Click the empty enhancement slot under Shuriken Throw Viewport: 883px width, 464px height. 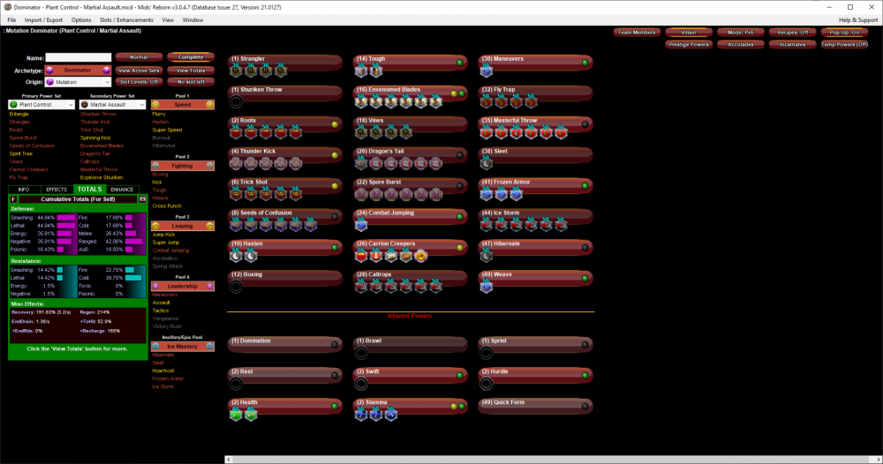(x=236, y=101)
